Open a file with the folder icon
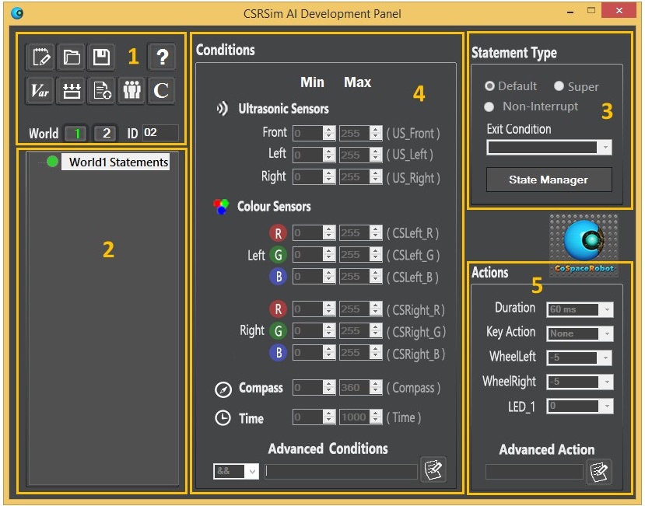The height and width of the screenshot is (506, 645). (71, 57)
